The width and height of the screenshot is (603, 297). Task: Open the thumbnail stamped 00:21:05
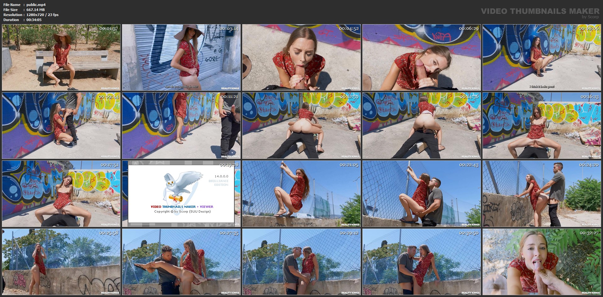click(x=301, y=194)
